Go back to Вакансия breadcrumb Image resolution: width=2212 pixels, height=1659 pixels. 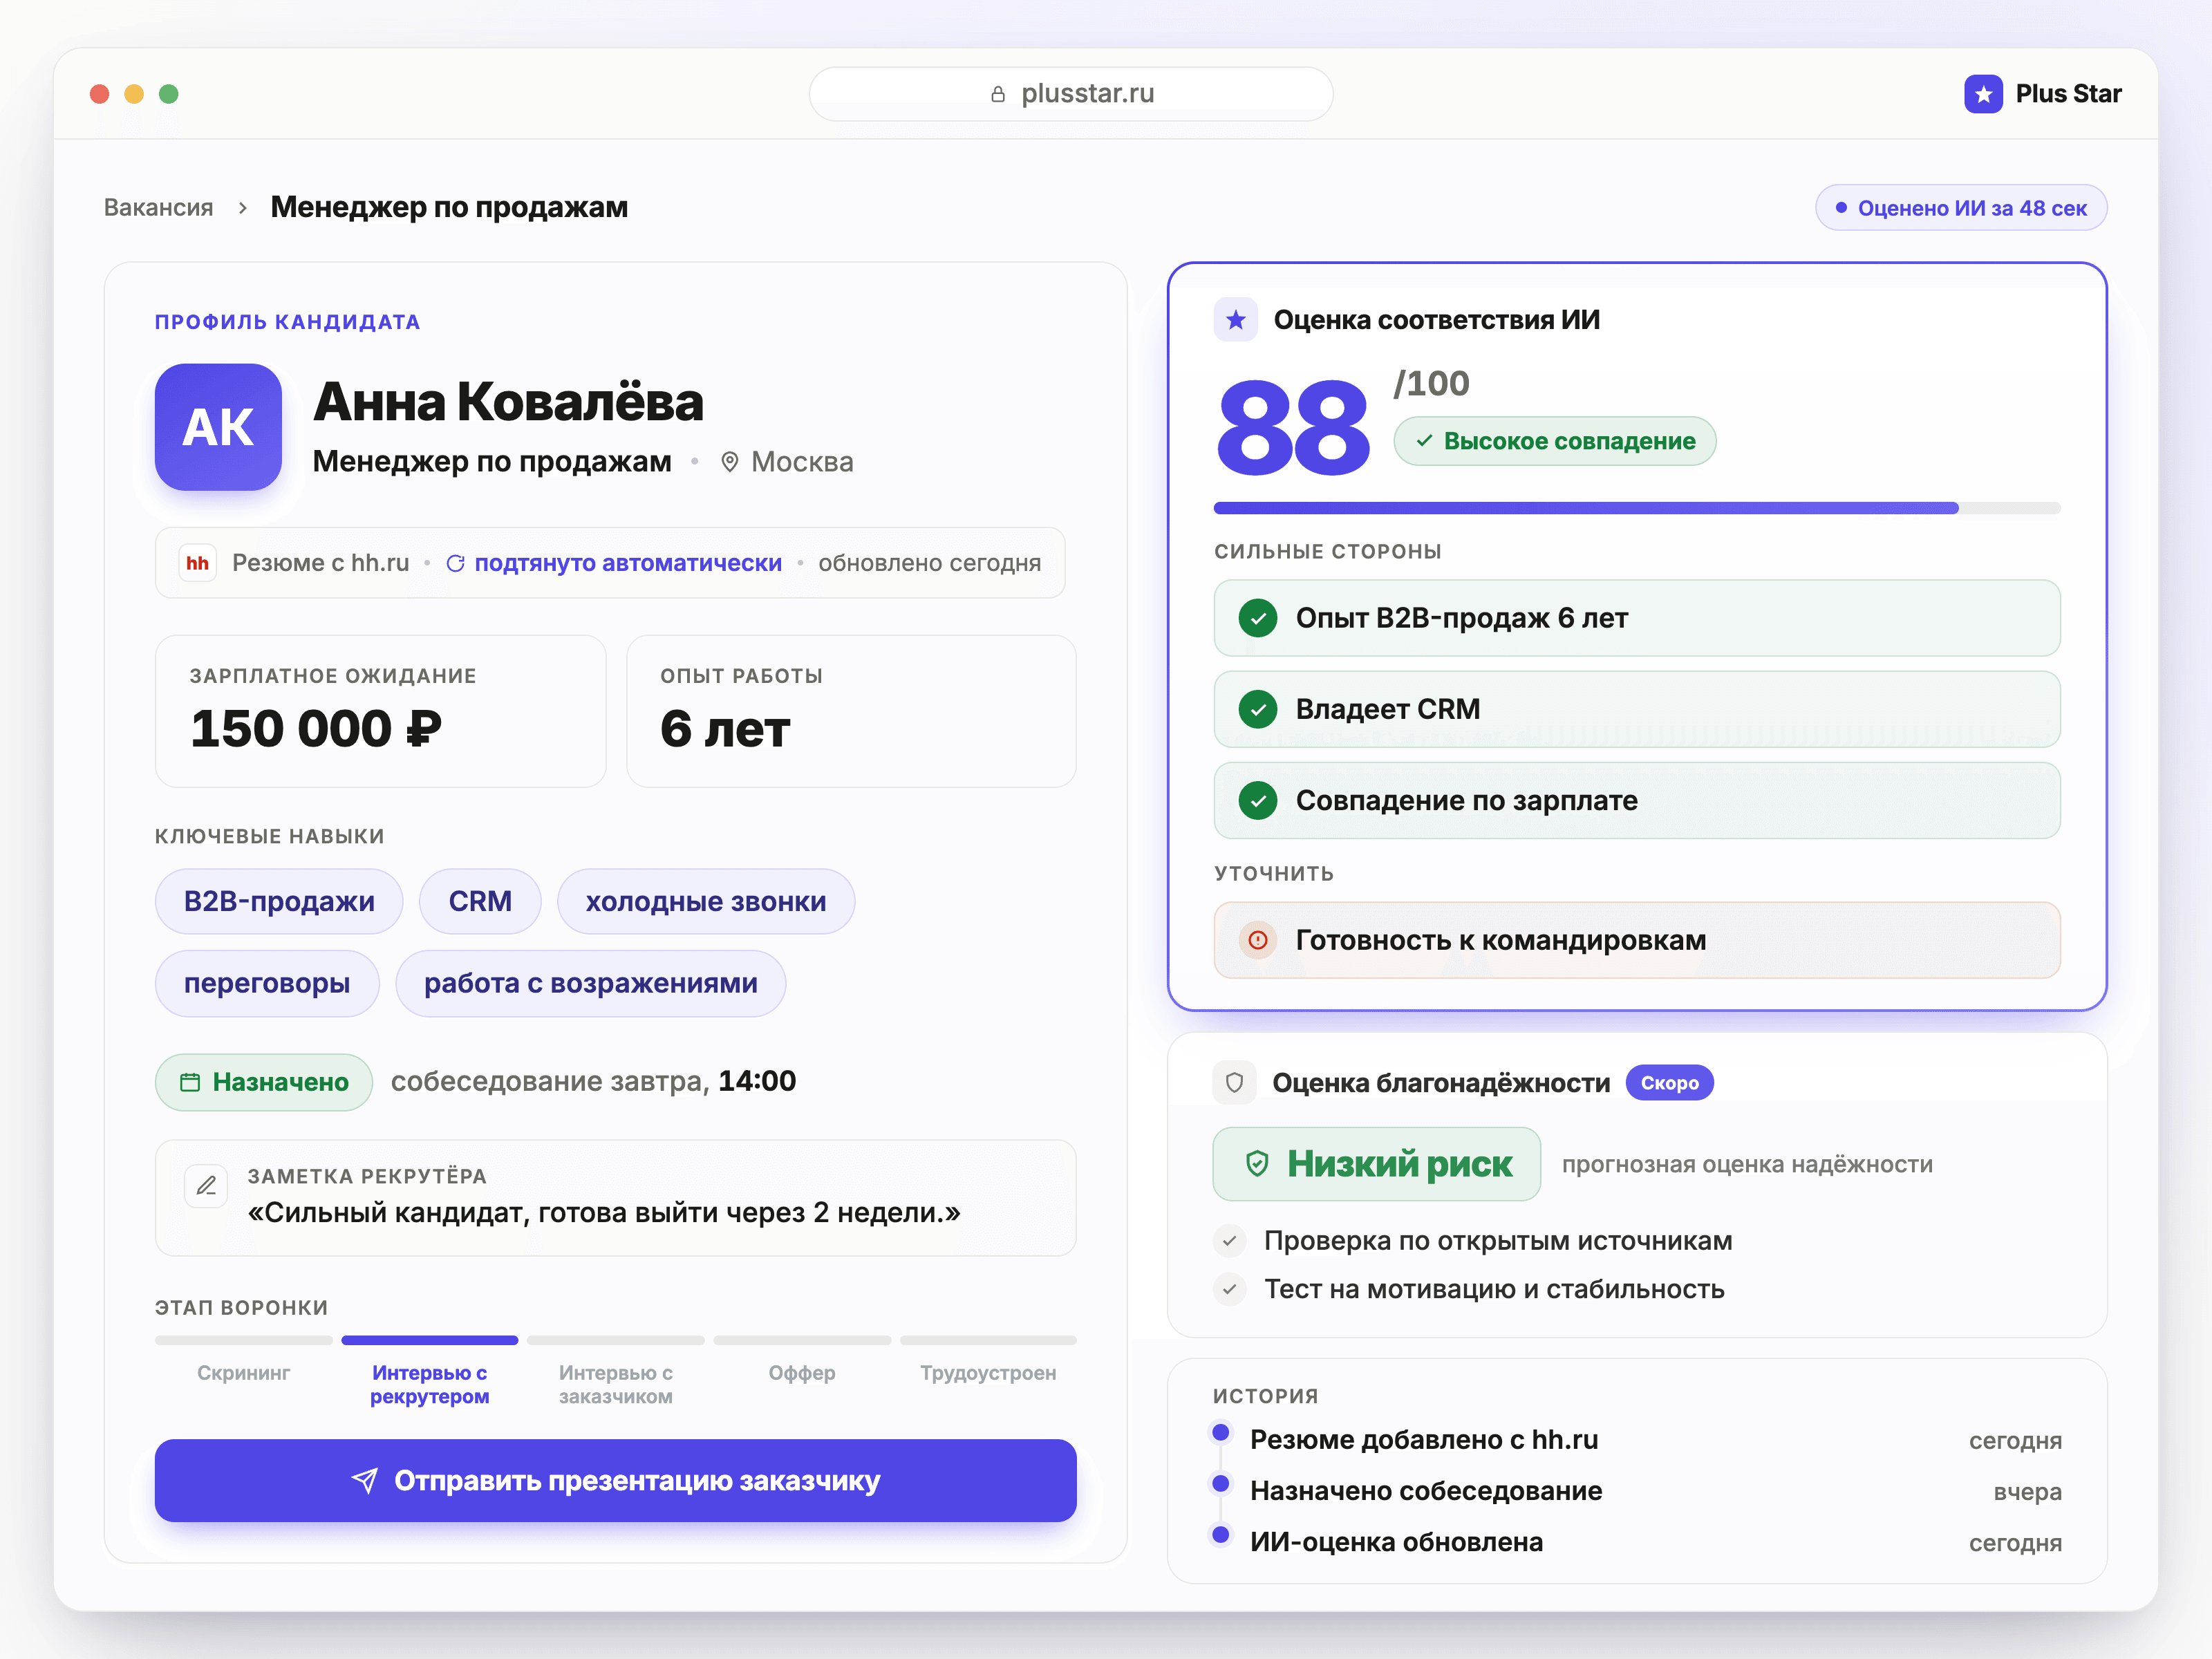[x=159, y=207]
